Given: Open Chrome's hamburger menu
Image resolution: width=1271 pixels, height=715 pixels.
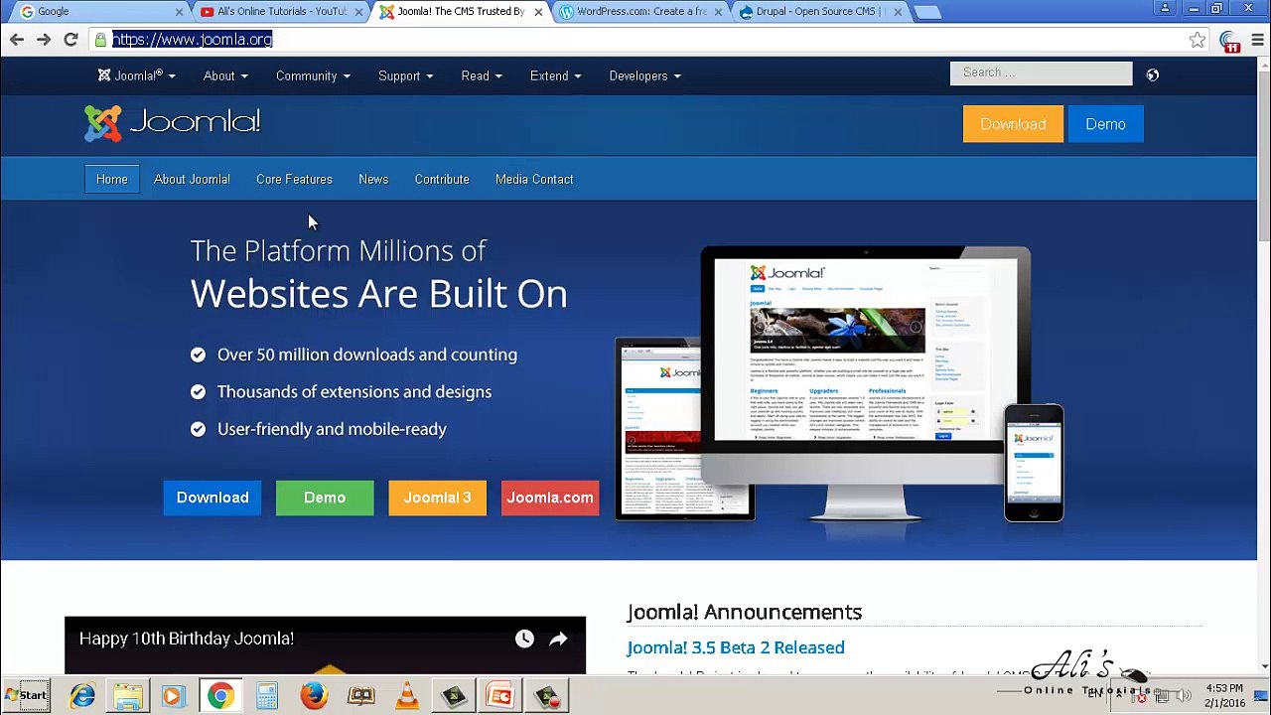Looking at the screenshot, I should [x=1257, y=40].
